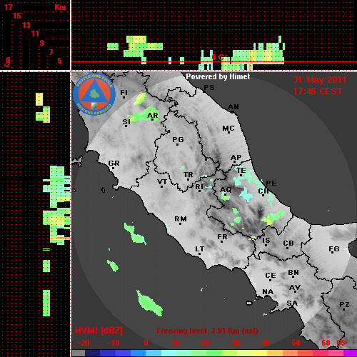Click the FG city marker
Screen dimensions: 357x357
pos(333,253)
